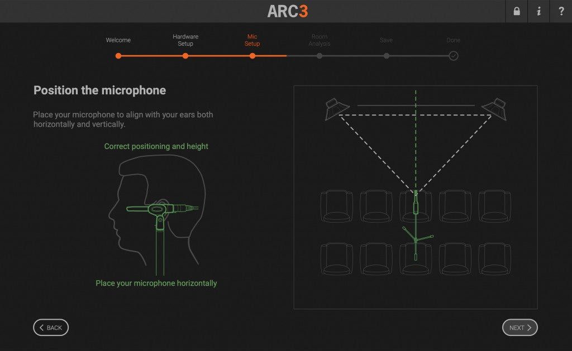Click the lock icon in top bar
This screenshot has width=572, height=351.
pyautogui.click(x=516, y=11)
